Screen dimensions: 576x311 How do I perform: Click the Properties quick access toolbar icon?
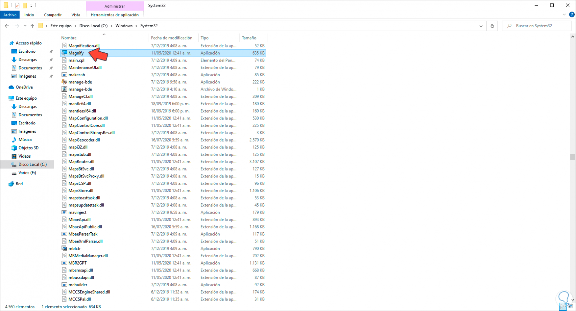pyautogui.click(x=17, y=6)
